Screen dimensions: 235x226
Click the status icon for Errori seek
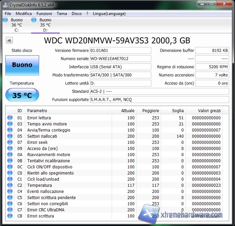coord(10,142)
